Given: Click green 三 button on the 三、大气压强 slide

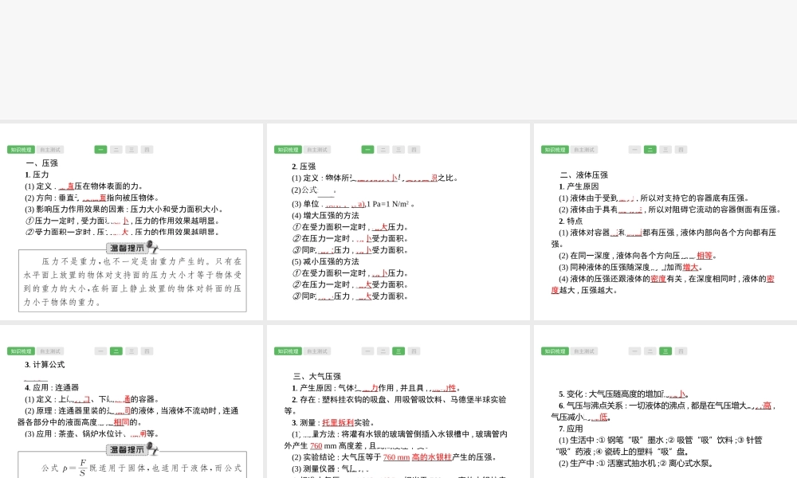Looking at the screenshot, I should (x=398, y=351).
